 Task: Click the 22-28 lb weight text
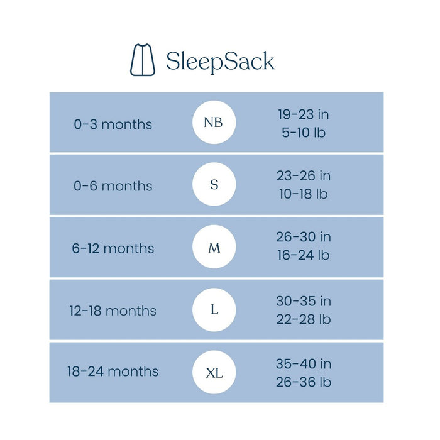coord(304,319)
